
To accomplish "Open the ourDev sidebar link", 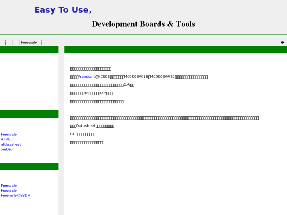I will click(x=7, y=149).
